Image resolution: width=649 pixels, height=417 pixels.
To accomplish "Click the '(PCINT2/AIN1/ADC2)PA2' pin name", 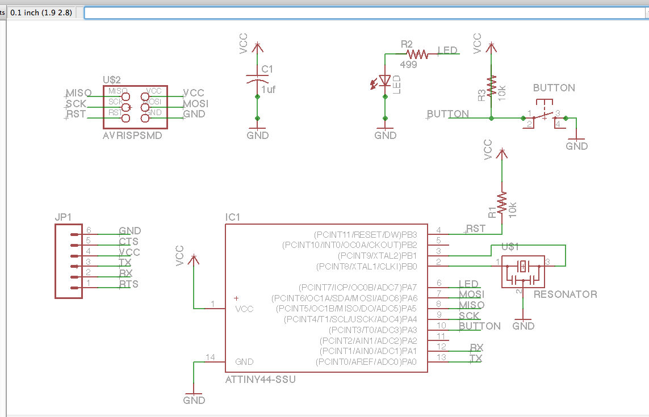I will click(x=369, y=340).
